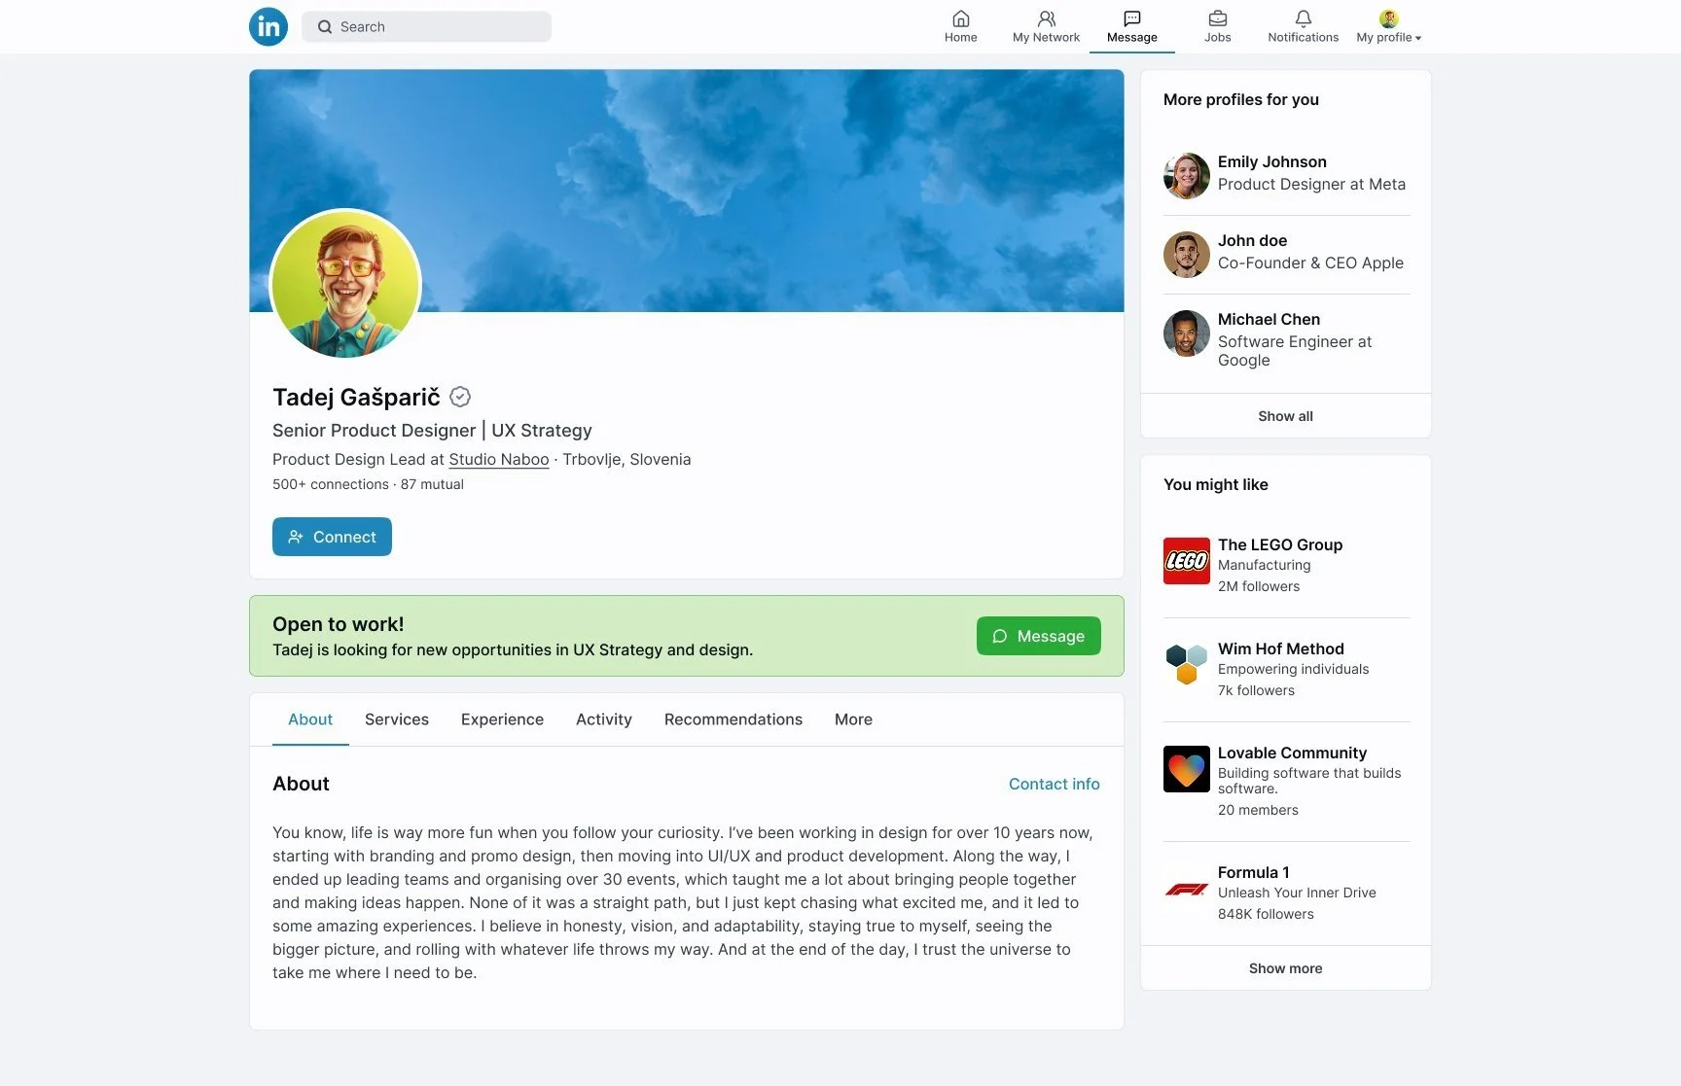Go to Home in navigation
The height and width of the screenshot is (1086, 1681).
[x=960, y=27]
